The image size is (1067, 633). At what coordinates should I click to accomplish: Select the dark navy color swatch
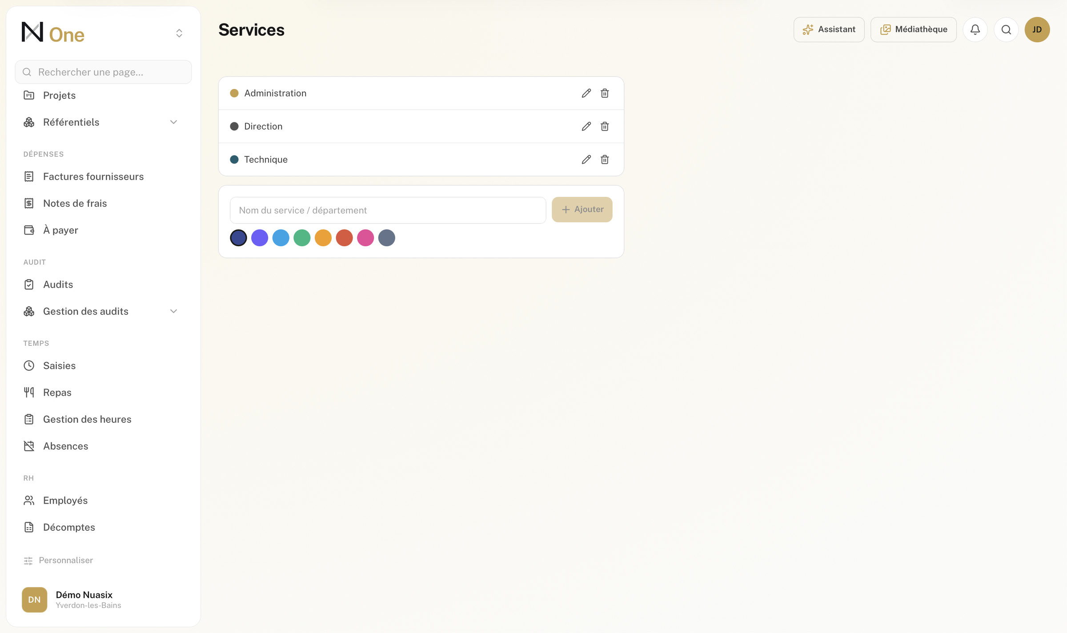pyautogui.click(x=238, y=238)
